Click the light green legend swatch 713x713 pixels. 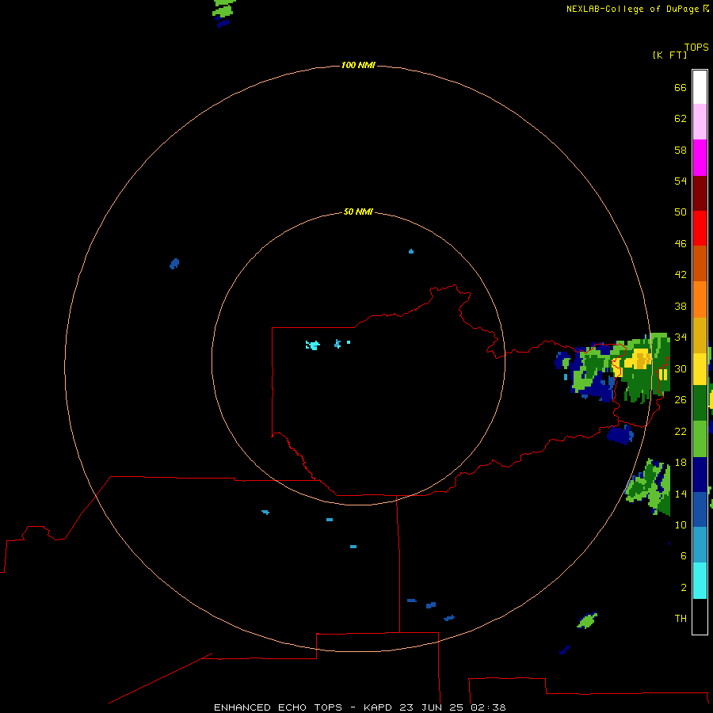pyautogui.click(x=700, y=439)
